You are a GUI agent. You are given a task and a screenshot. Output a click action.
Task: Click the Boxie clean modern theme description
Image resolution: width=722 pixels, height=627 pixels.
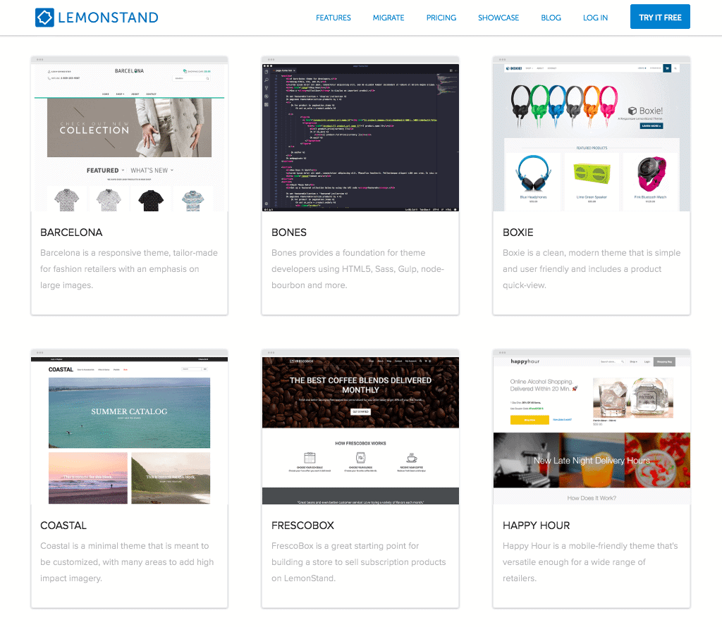592,269
